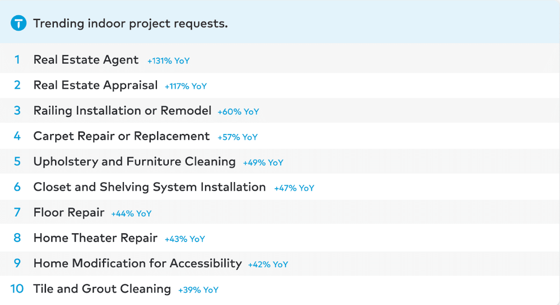Click the +117% YoY growth figure

185,86
